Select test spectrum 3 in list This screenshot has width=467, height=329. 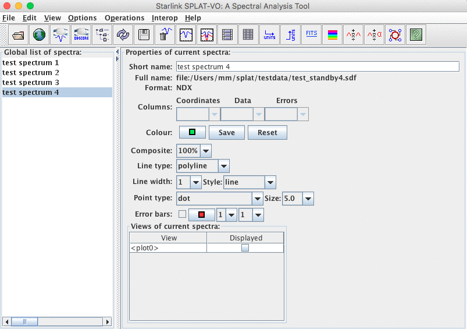click(x=57, y=82)
